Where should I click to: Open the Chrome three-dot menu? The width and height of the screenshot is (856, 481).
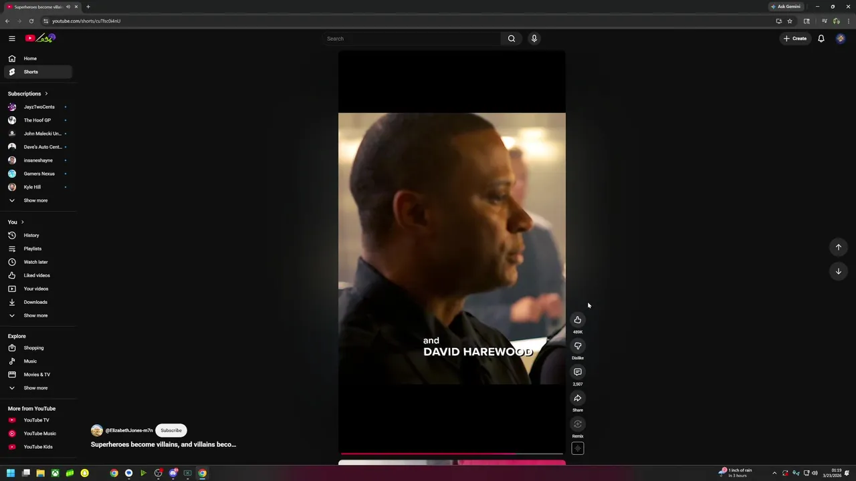tap(848, 21)
